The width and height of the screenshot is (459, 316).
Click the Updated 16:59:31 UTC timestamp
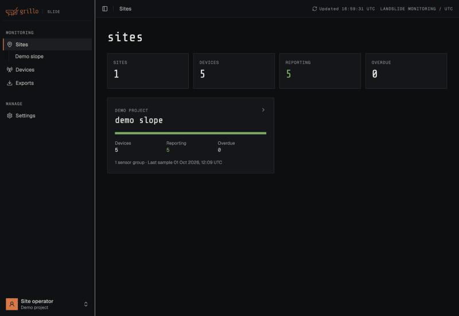[x=347, y=9]
